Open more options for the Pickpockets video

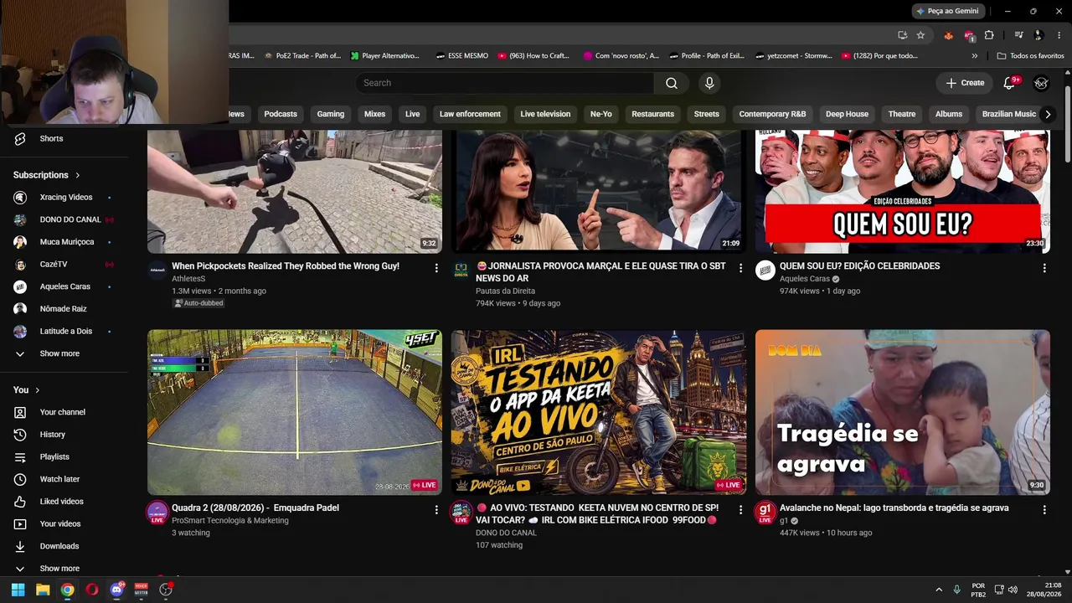(435, 268)
